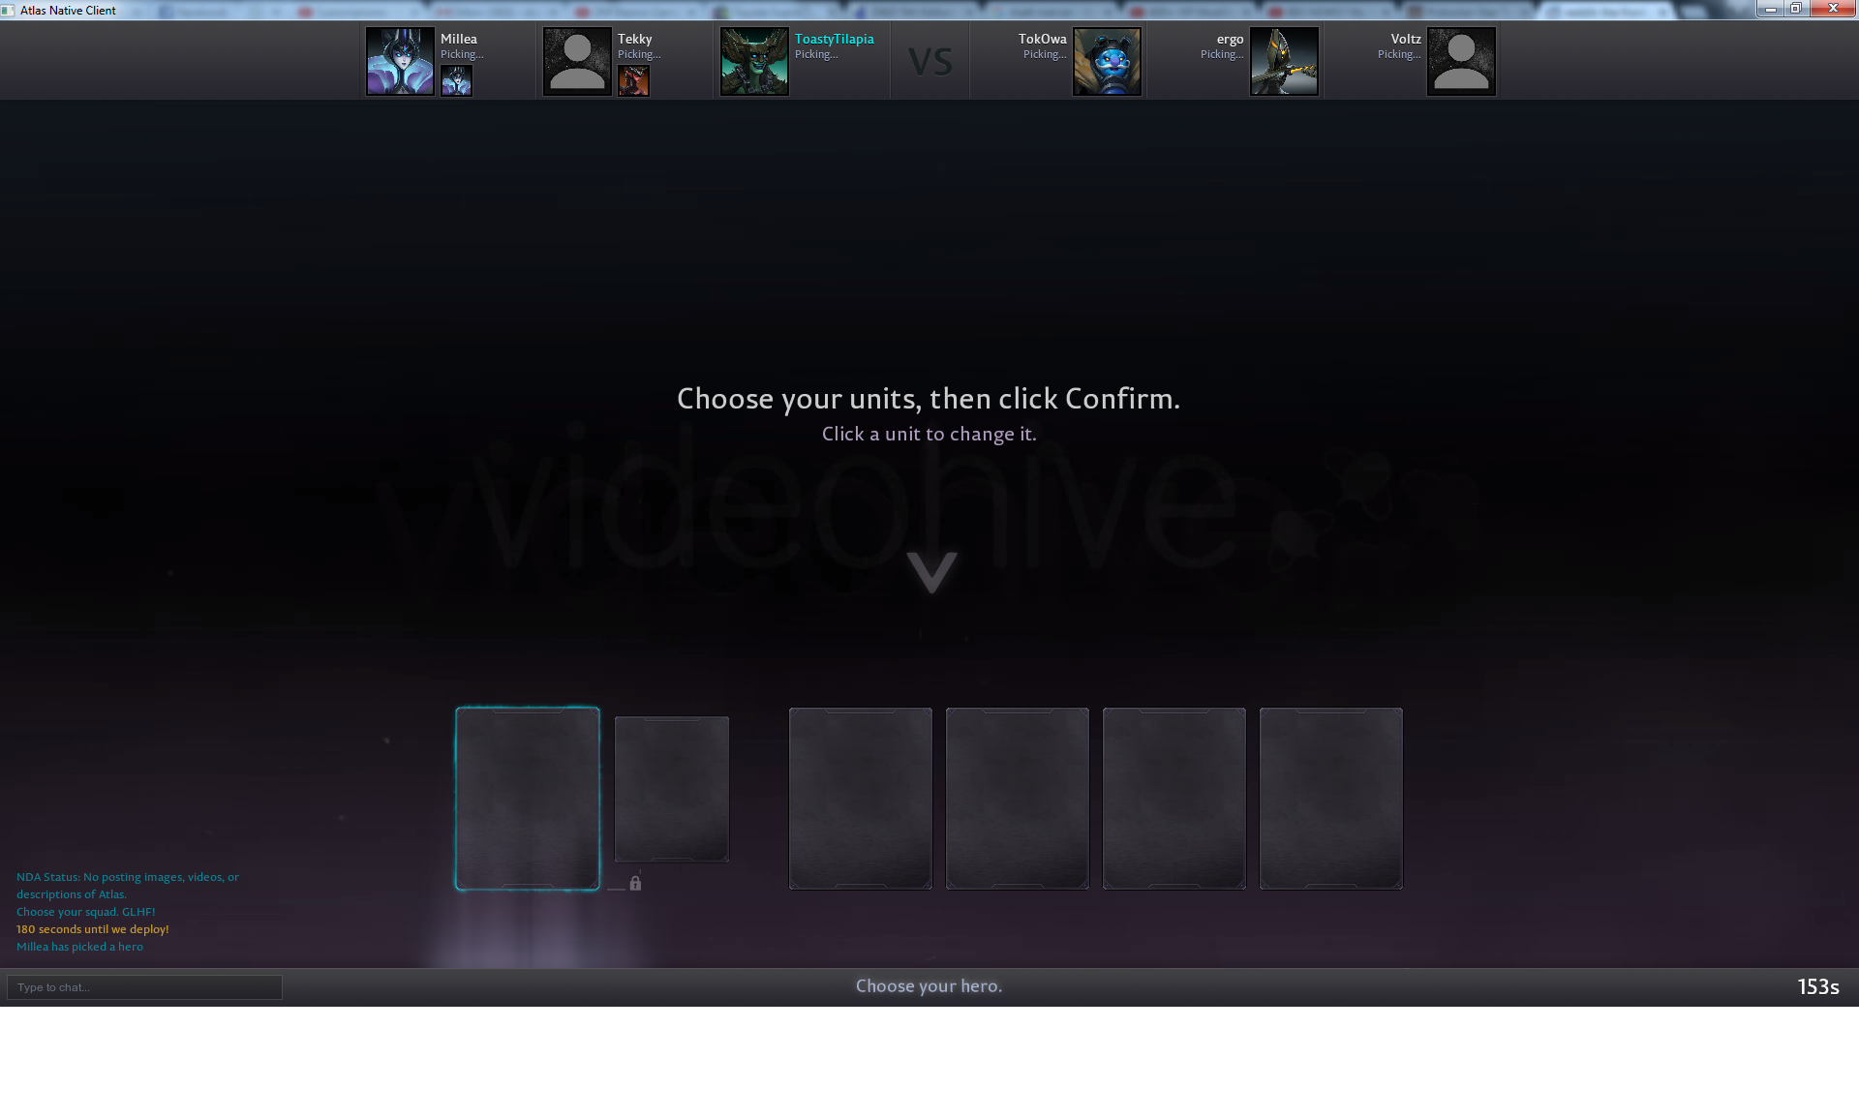
Task: Select the fourth empty unit slot
Action: 1017,798
